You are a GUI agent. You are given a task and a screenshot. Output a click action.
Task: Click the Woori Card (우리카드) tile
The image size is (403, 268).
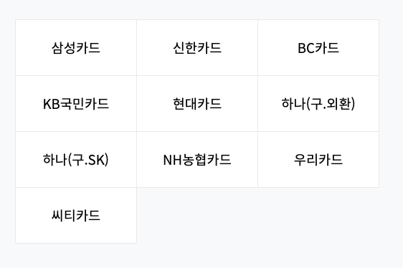click(318, 160)
